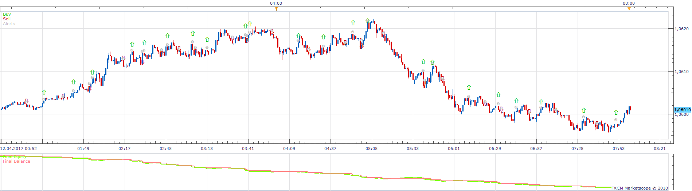
Task: Select the green Buy legend label
Action: tap(7, 14)
